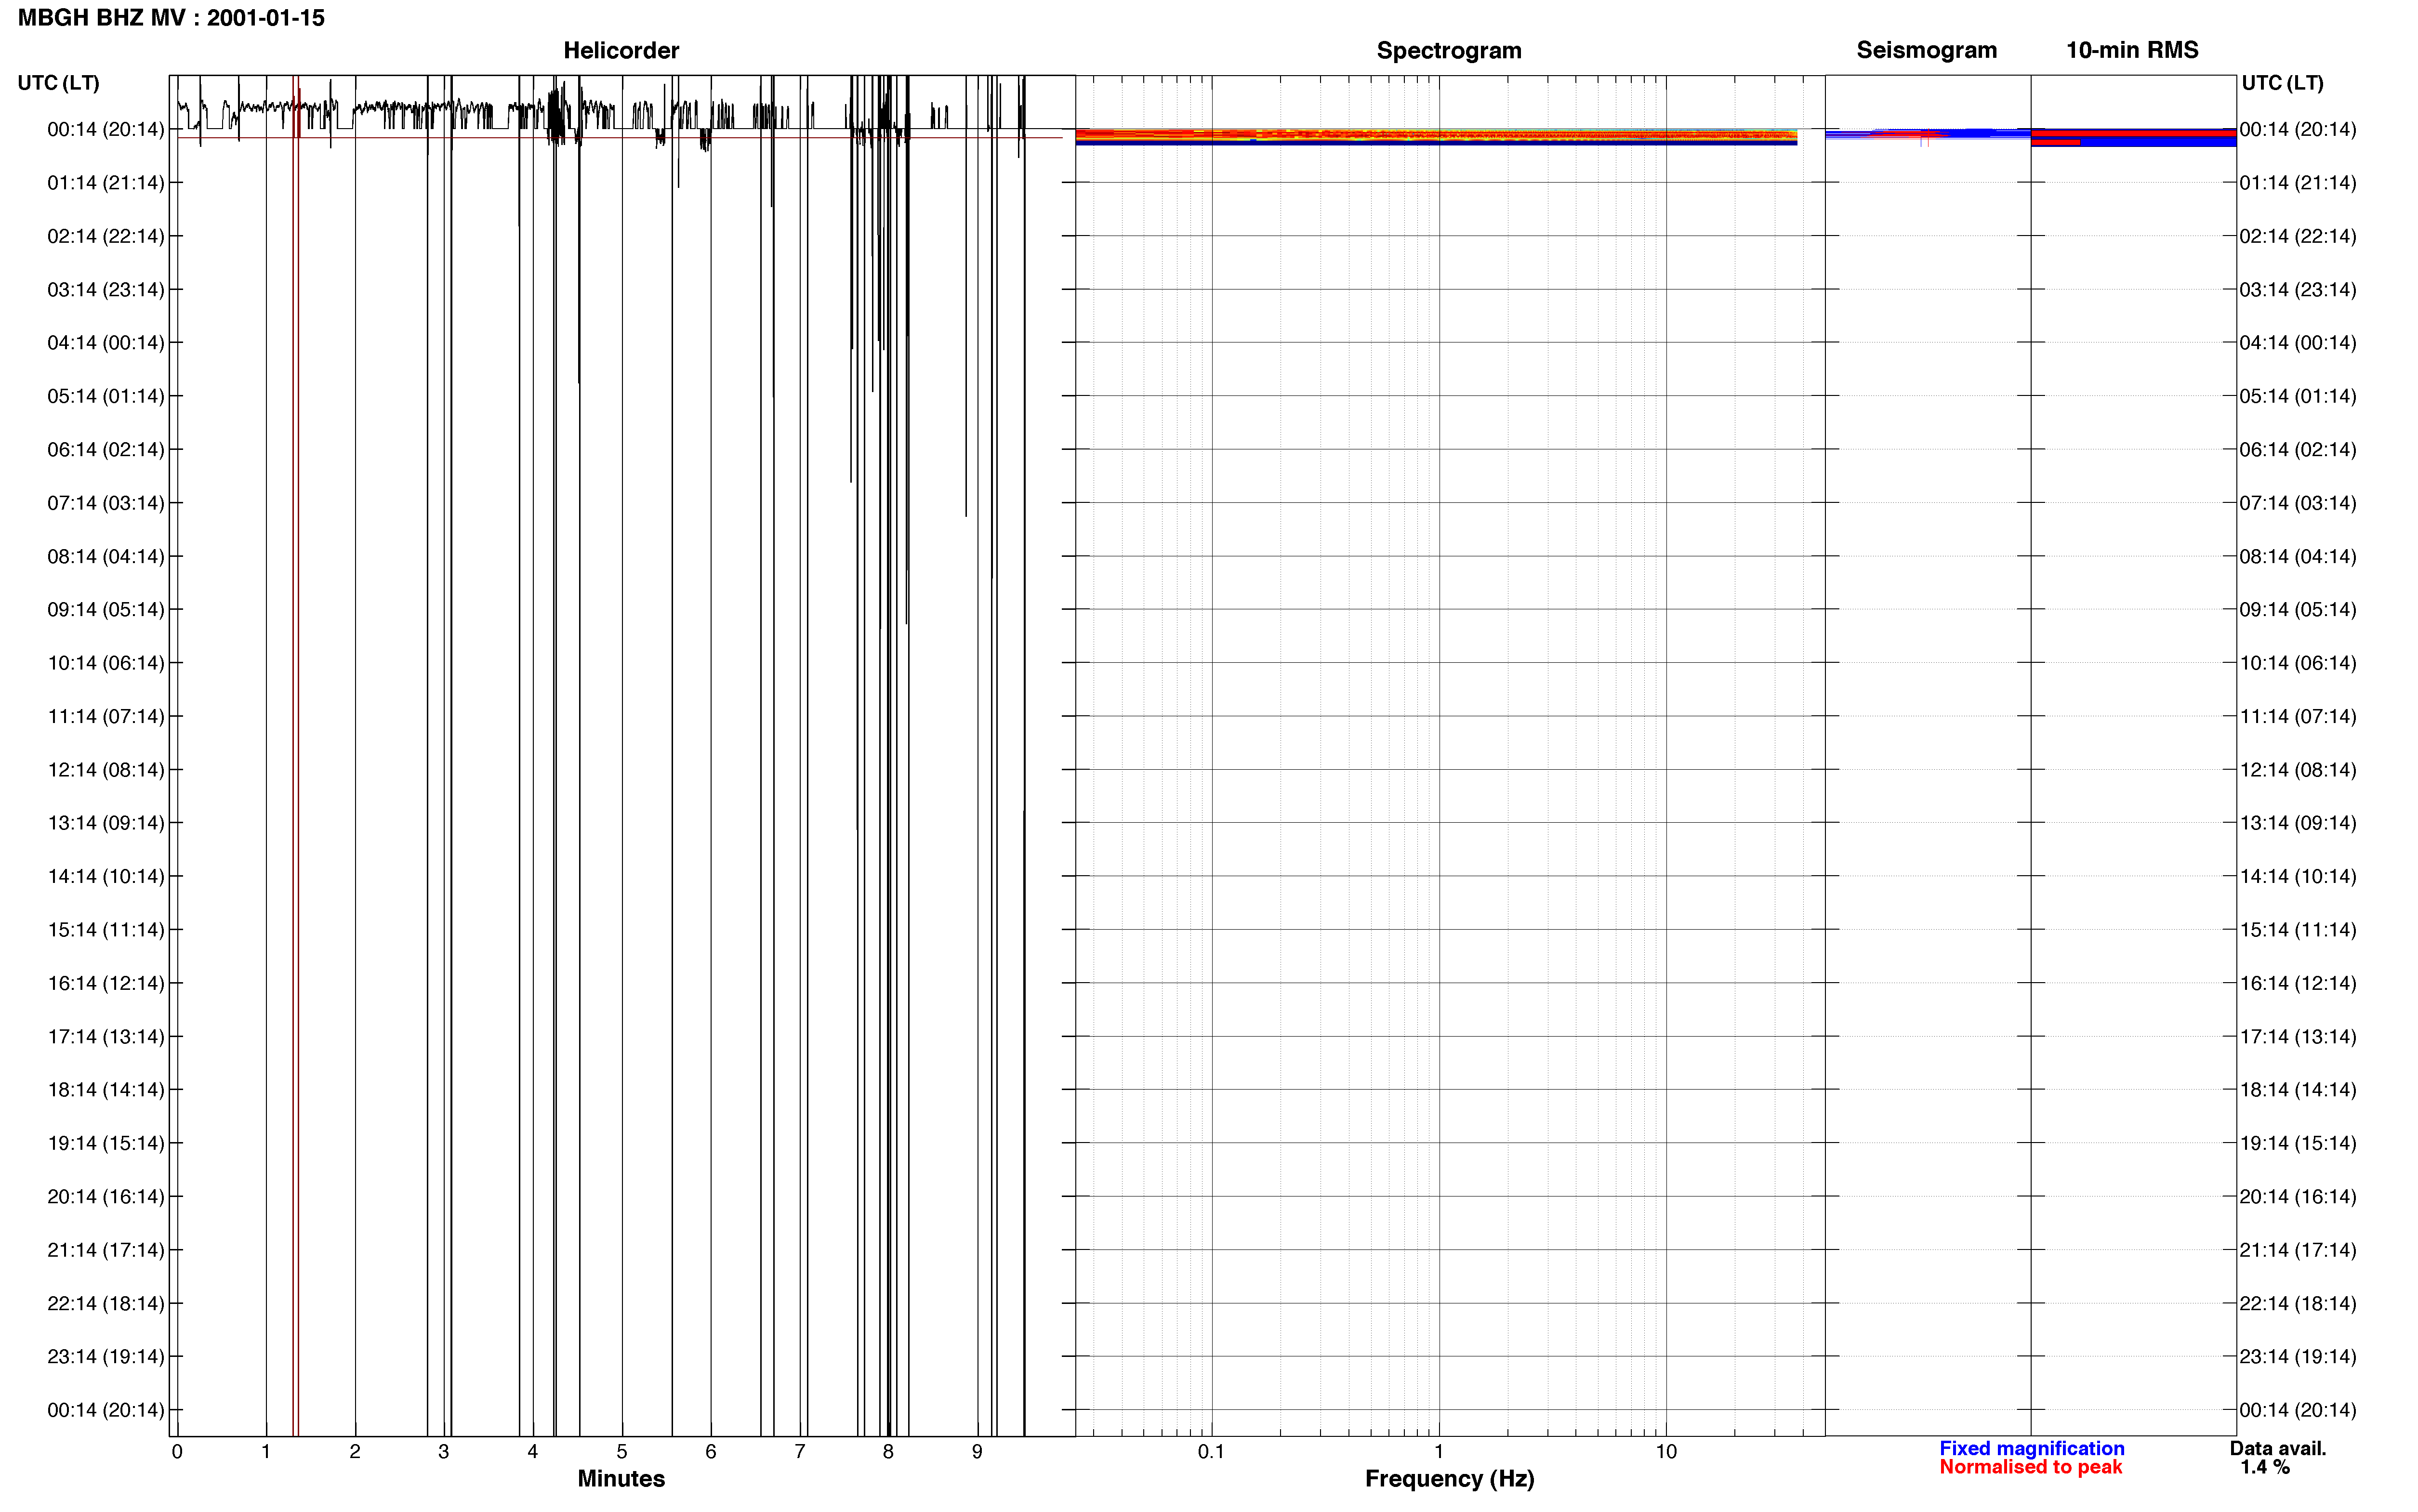Click the '5' tick on Minutes axis
The height and width of the screenshot is (1512, 2418).
pos(622,1452)
